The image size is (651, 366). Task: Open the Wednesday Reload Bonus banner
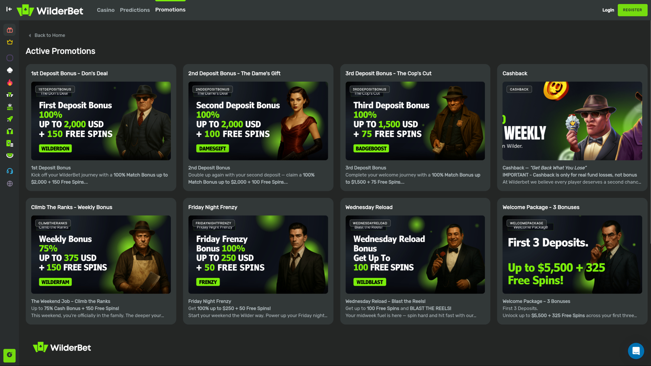pyautogui.click(x=415, y=255)
